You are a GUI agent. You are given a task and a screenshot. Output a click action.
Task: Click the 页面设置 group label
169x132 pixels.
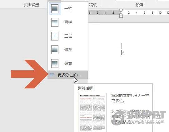pyautogui.click(x=32, y=5)
